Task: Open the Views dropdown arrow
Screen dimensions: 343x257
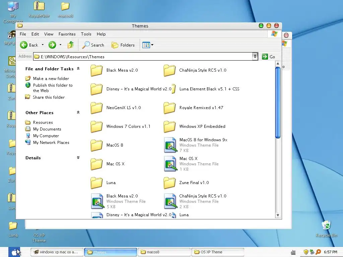Action: click(x=152, y=45)
